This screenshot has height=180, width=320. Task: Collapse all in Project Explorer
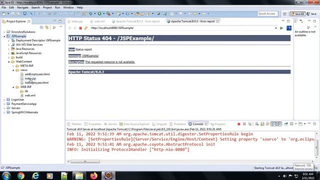coord(41,27)
